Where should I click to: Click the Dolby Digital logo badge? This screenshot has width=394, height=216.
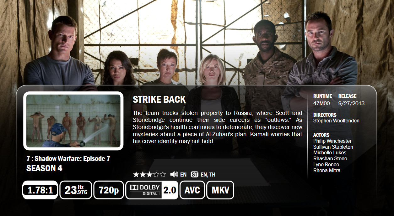coord(144,190)
